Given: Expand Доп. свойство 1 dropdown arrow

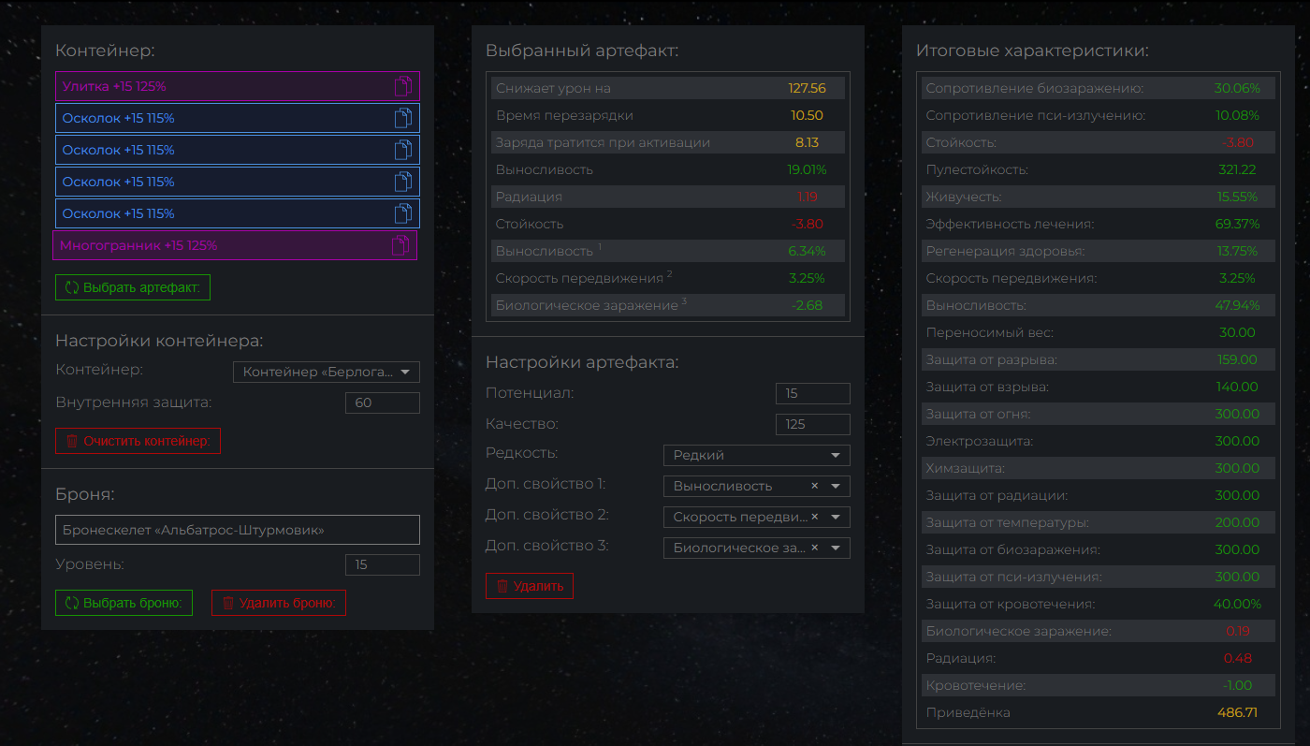Looking at the screenshot, I should click(835, 486).
